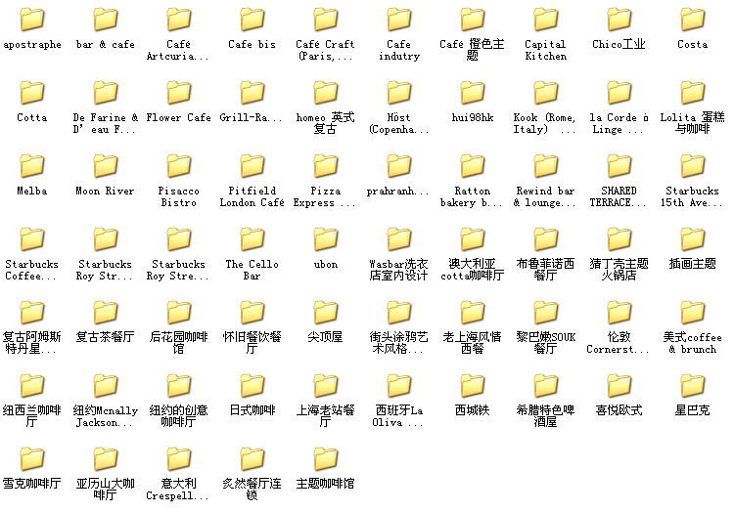Image resolution: width=734 pixels, height=513 pixels.
Task: Select the Grill-Ra... folder icon
Action: pos(252,93)
